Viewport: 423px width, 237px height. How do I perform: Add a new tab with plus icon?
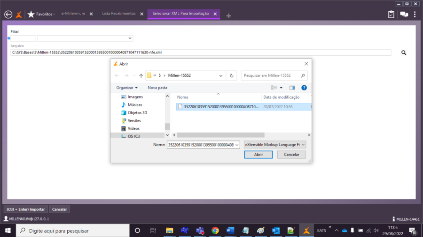pos(228,16)
